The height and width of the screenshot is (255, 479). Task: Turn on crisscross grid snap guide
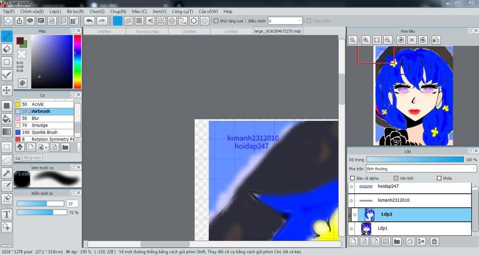(x=139, y=21)
